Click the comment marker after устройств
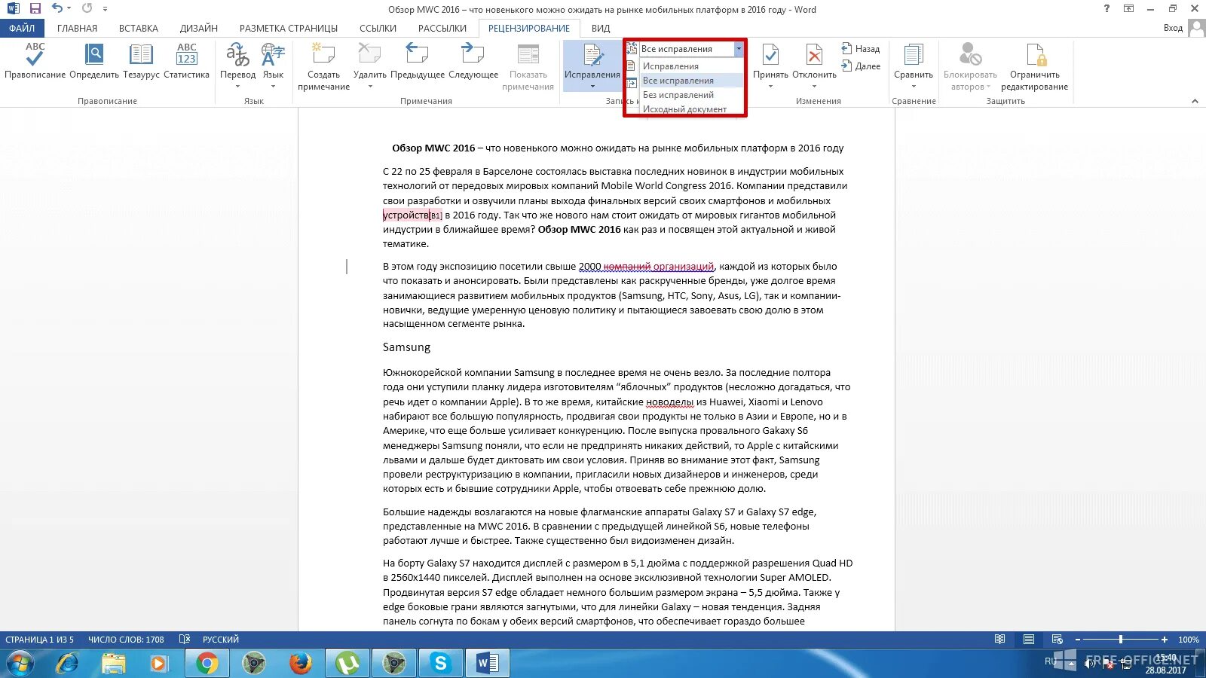This screenshot has width=1206, height=678. click(436, 216)
